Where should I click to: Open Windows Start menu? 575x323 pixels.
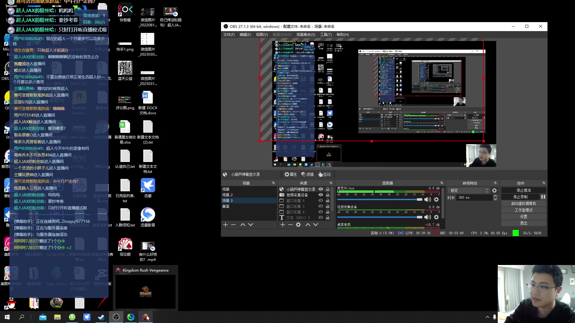[7, 317]
